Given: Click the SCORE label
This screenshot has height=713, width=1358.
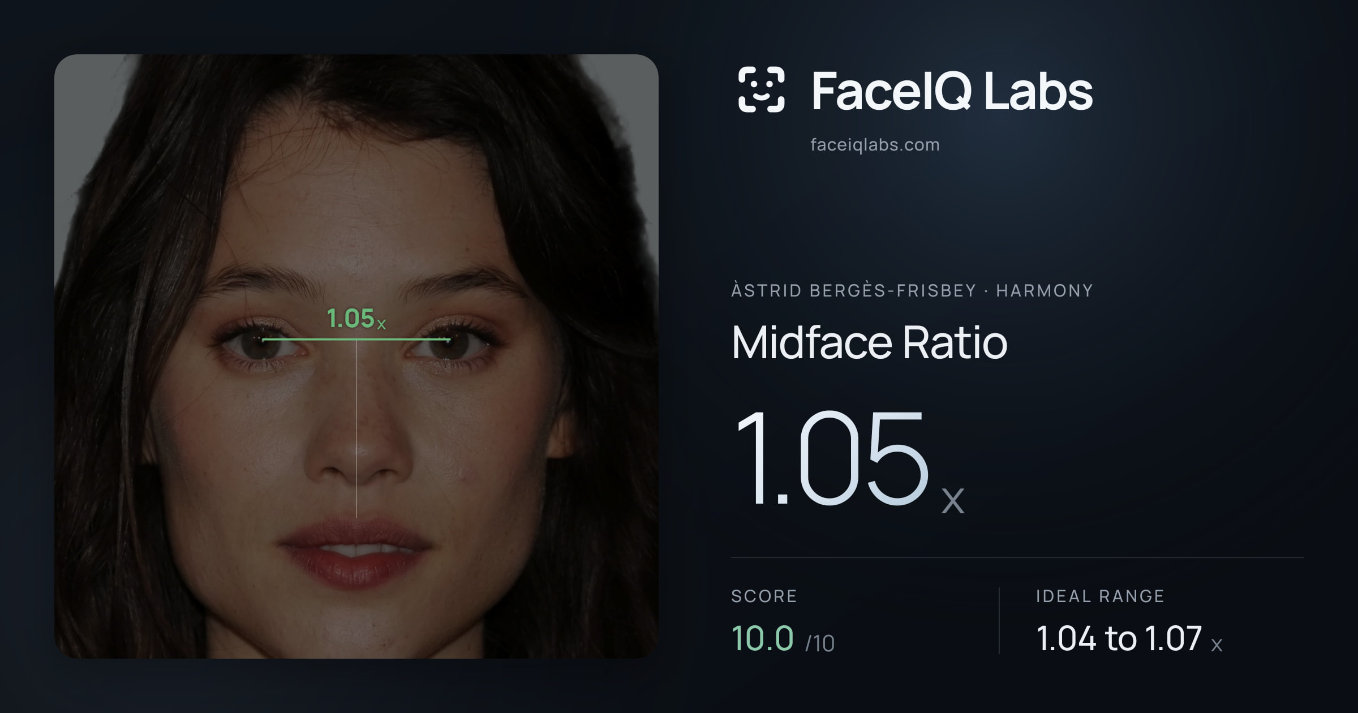Looking at the screenshot, I should click(x=764, y=596).
